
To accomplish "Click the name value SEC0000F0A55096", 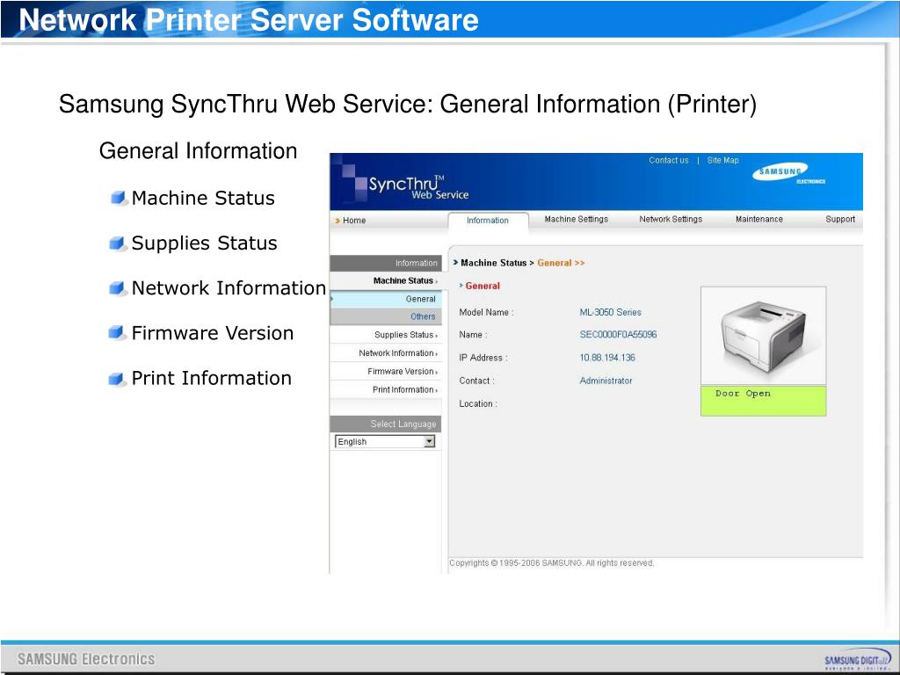I will coord(618,335).
